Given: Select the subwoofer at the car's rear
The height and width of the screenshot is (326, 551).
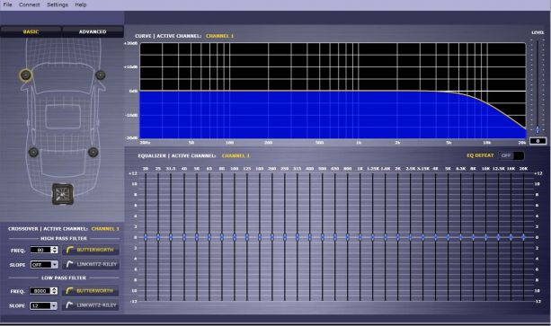Looking at the screenshot, I should click(x=63, y=194).
